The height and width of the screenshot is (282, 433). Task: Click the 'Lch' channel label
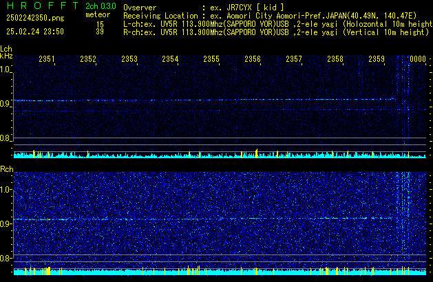click(6, 49)
